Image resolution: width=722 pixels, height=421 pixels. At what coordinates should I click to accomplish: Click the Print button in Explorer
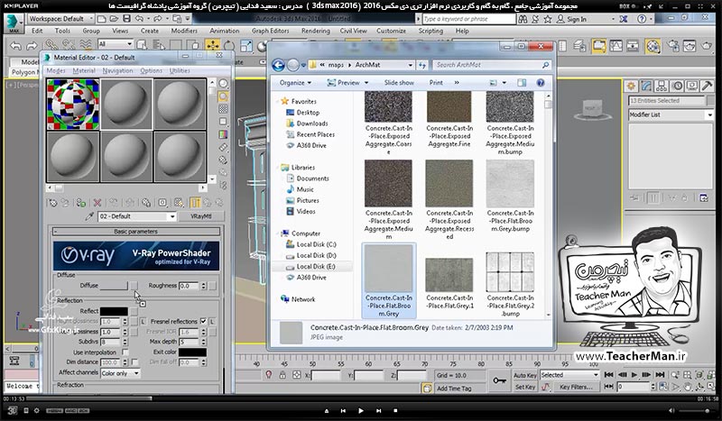[436, 83]
